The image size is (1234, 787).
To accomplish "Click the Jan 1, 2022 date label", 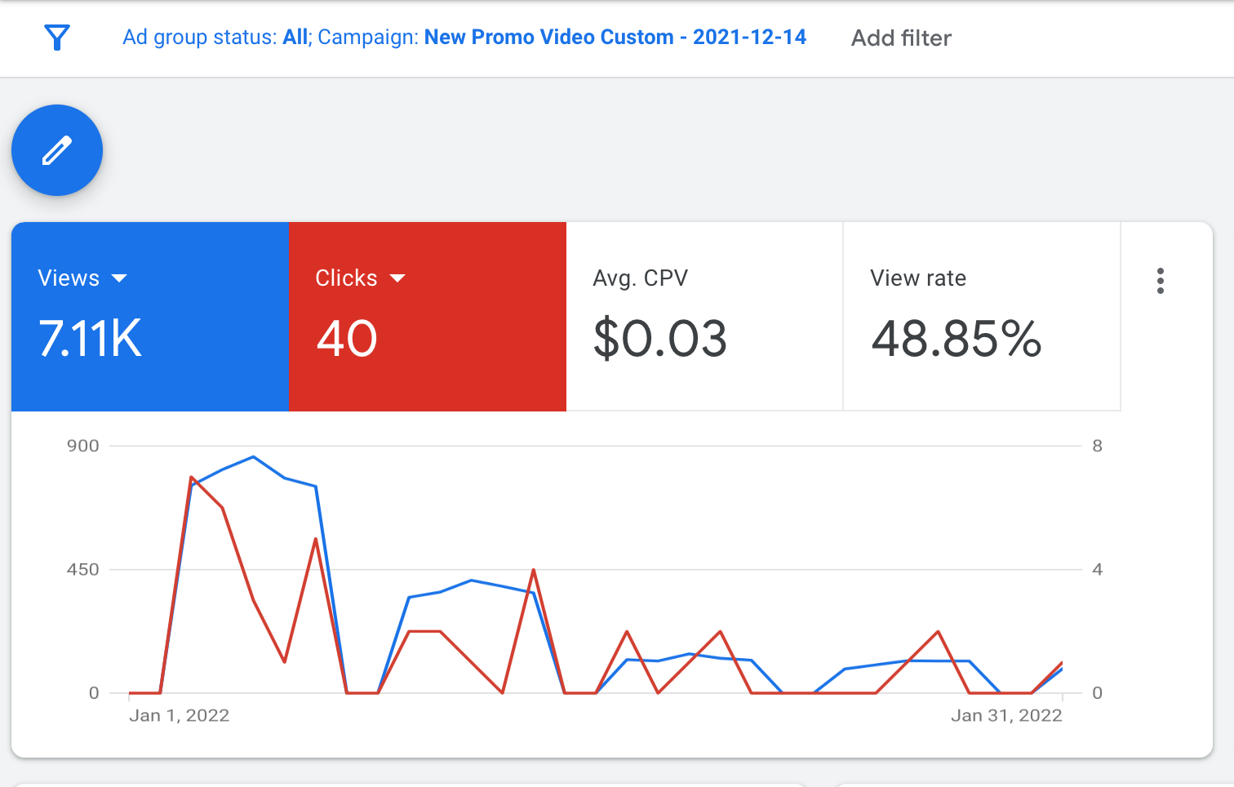I will (179, 716).
